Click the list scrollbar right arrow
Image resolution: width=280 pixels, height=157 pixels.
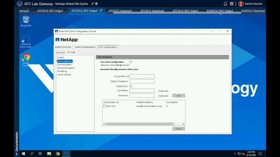click(x=183, y=124)
